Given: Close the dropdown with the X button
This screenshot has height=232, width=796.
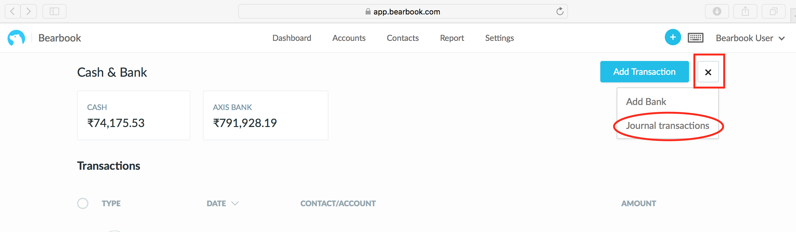Looking at the screenshot, I should click(x=708, y=72).
